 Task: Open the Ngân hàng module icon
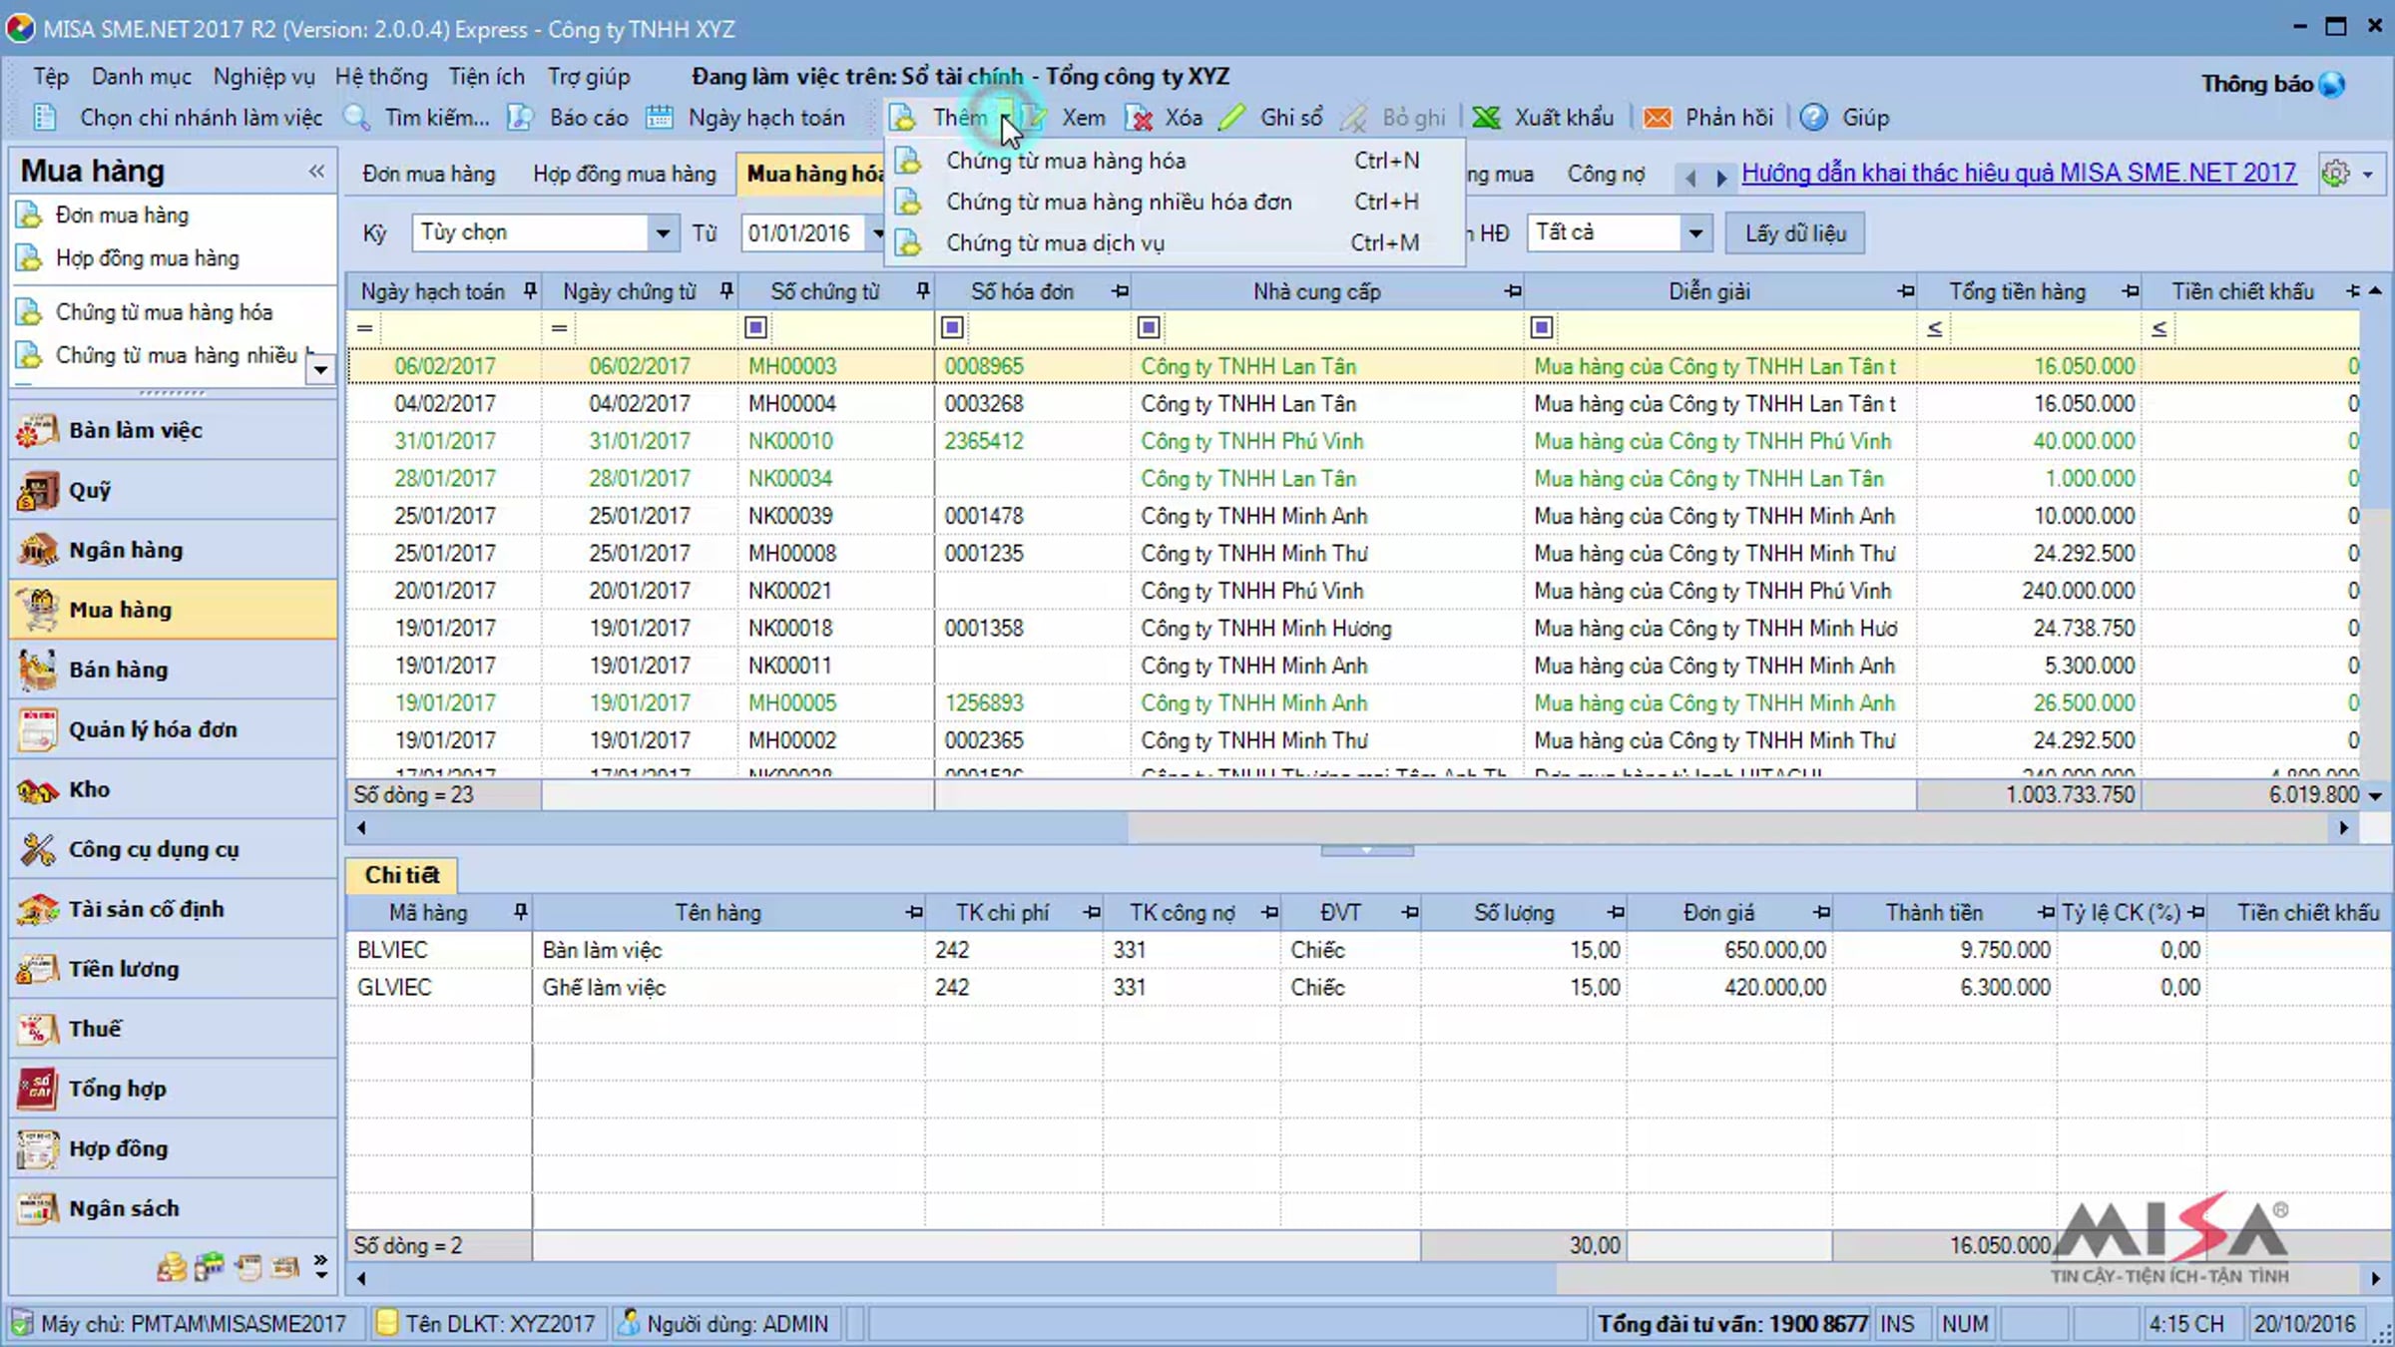(37, 551)
